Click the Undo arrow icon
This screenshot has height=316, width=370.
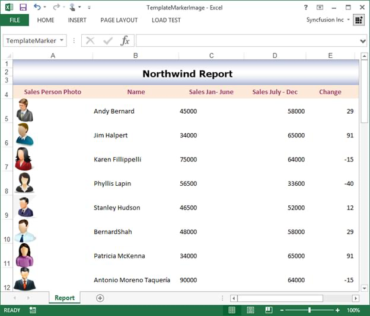point(37,7)
